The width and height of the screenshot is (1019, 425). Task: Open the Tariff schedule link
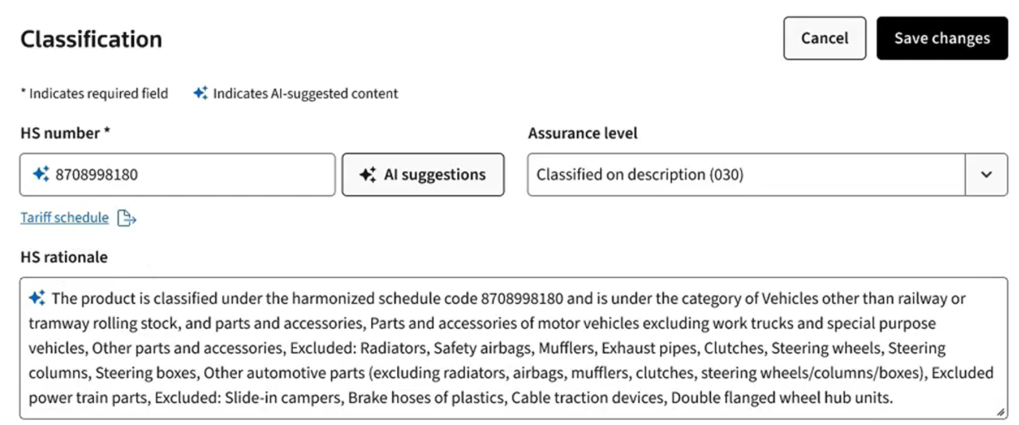pos(64,218)
